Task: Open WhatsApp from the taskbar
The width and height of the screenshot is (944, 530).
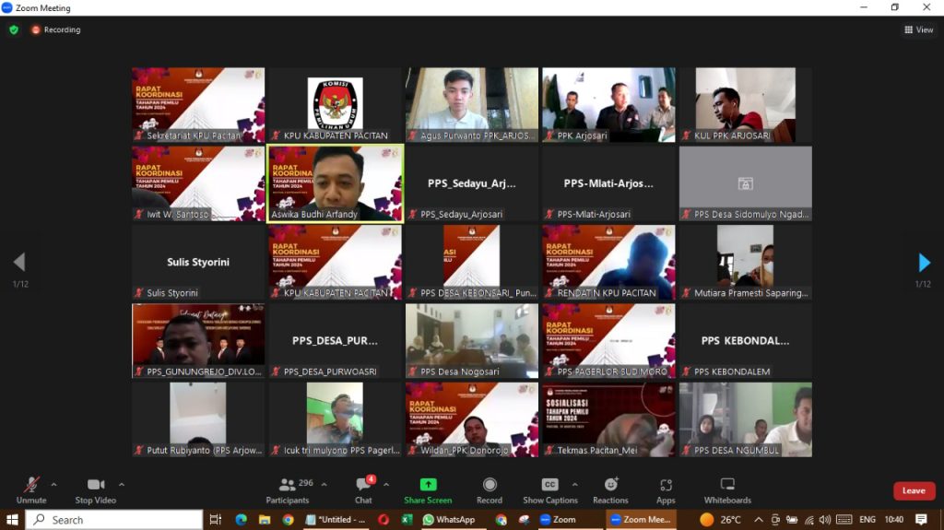Action: click(x=448, y=520)
